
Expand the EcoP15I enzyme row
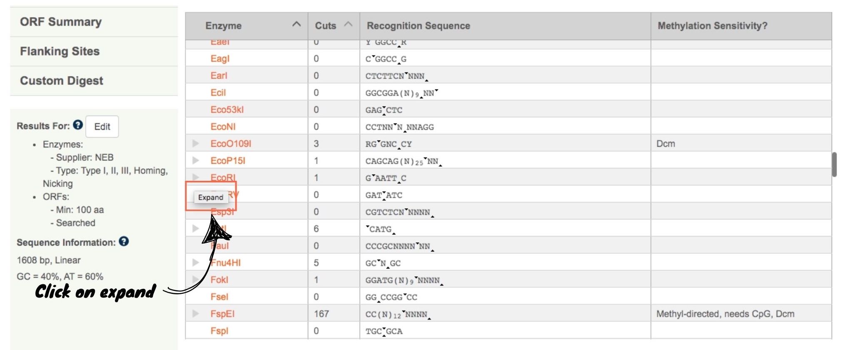[195, 160]
